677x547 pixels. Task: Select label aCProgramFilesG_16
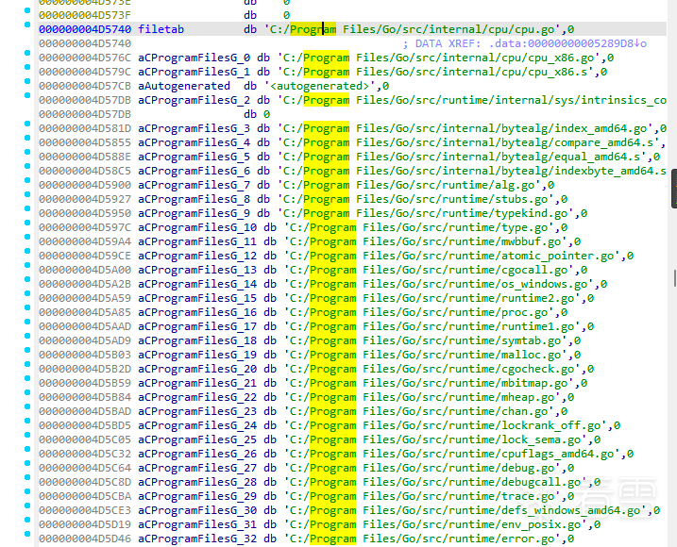pyautogui.click(x=197, y=312)
